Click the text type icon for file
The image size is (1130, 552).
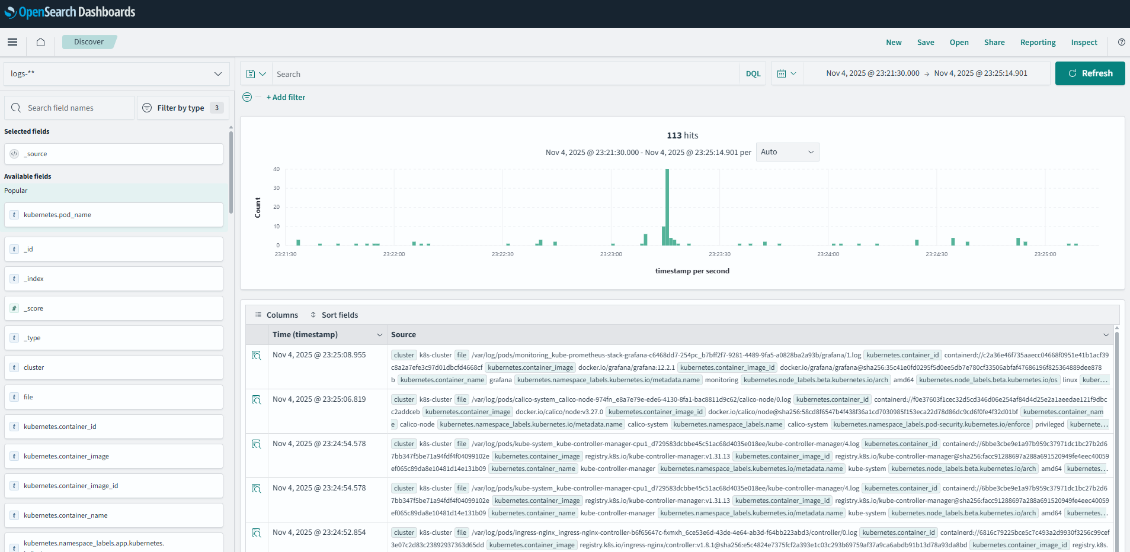click(14, 397)
